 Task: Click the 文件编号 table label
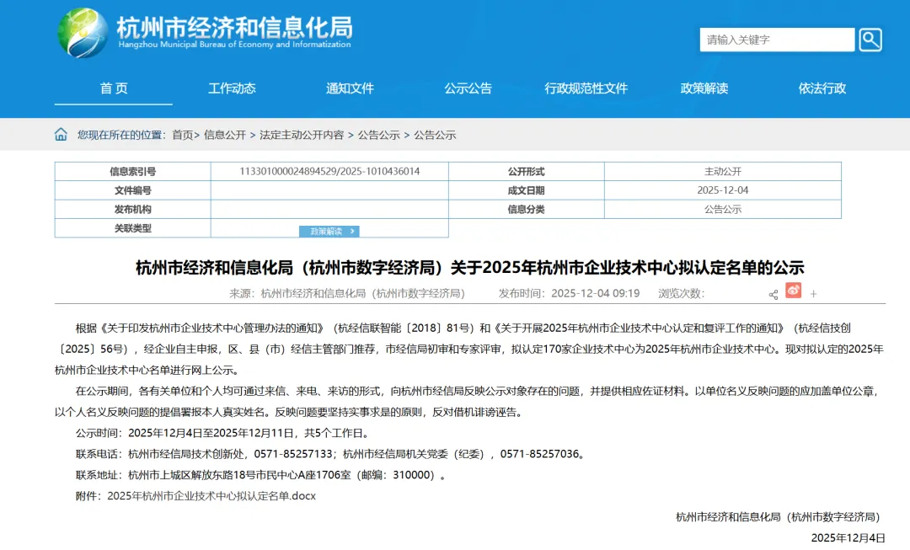tap(133, 190)
